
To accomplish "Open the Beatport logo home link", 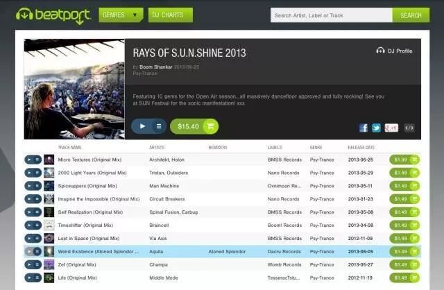I will [x=53, y=15].
